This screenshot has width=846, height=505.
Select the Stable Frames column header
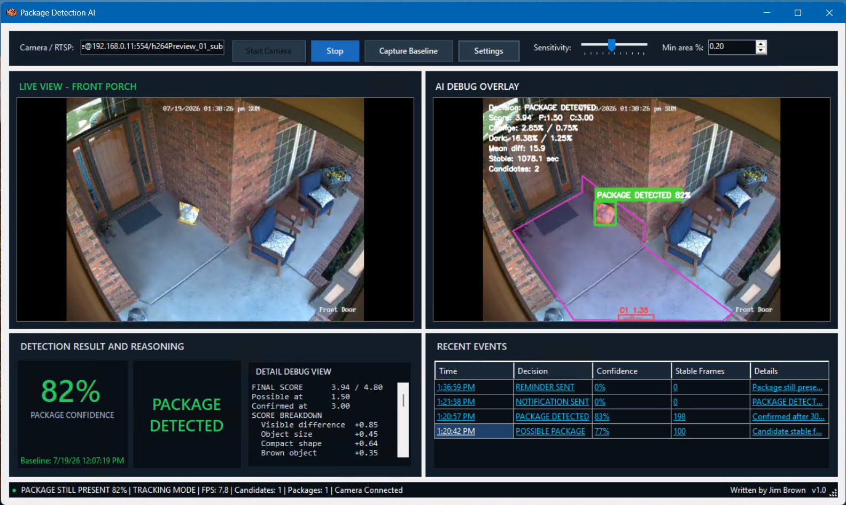(710, 371)
